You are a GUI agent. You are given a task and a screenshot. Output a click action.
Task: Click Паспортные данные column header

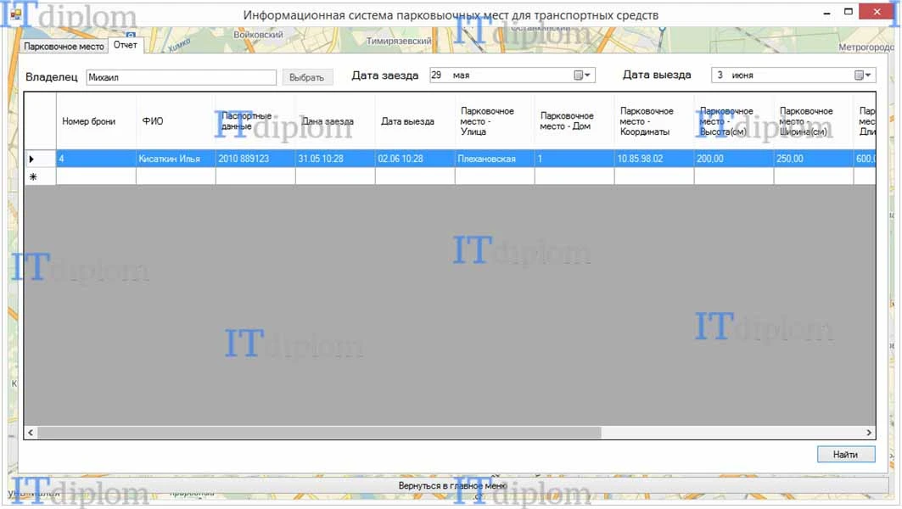(255, 121)
